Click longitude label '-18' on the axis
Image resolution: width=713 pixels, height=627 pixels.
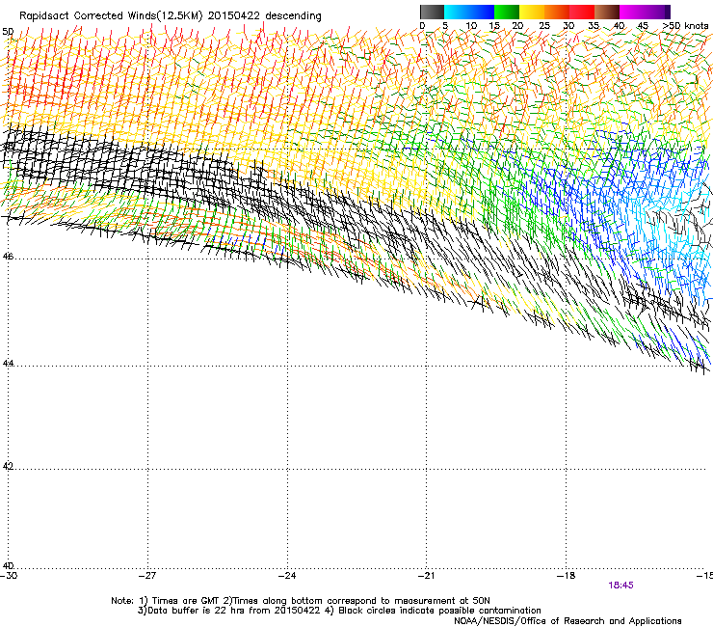(567, 576)
